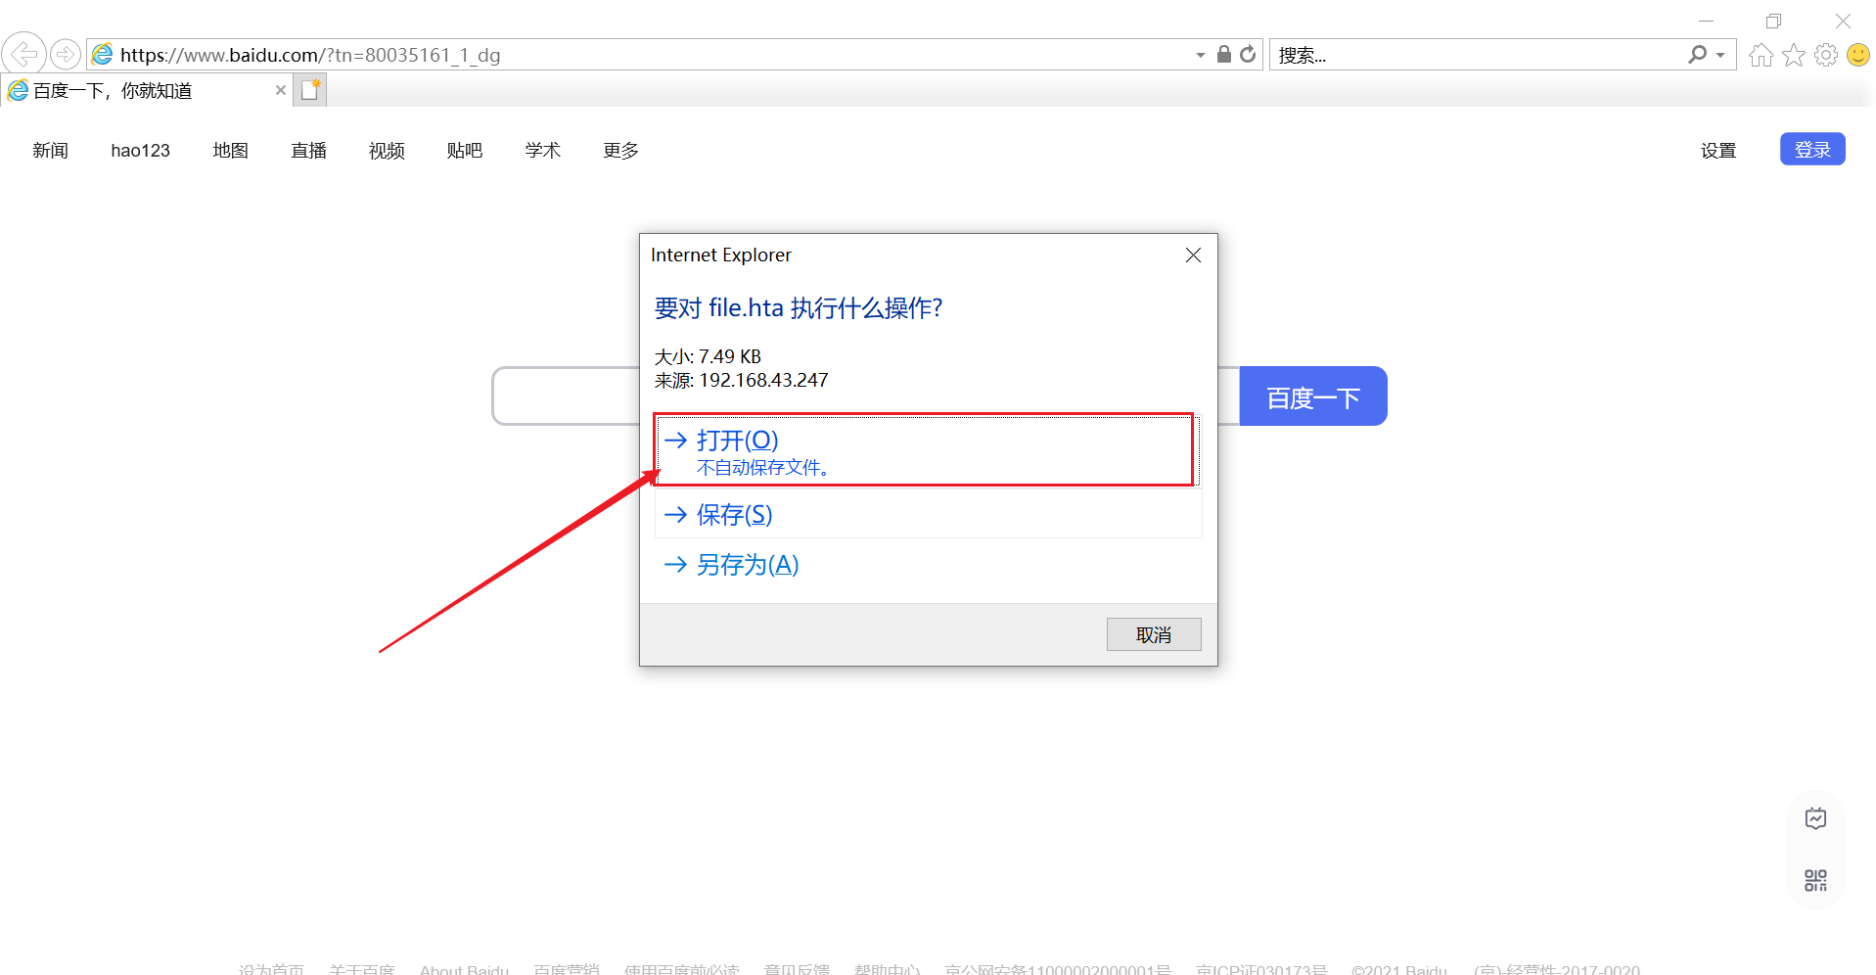
Task: Close the Internet Explorer dialog
Action: tap(1193, 255)
